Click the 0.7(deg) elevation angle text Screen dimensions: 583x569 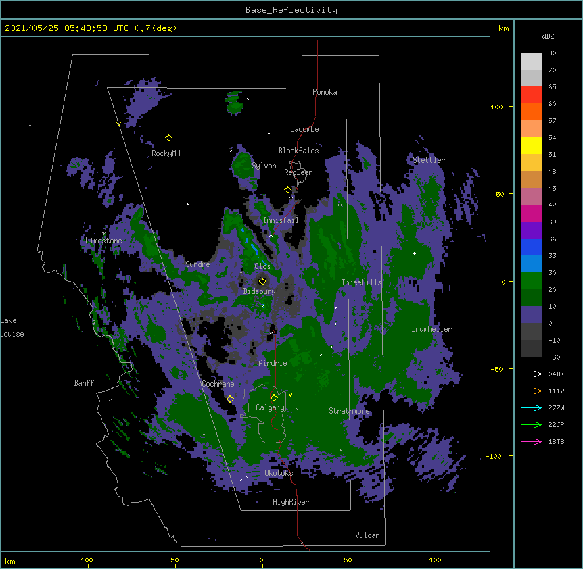click(156, 28)
